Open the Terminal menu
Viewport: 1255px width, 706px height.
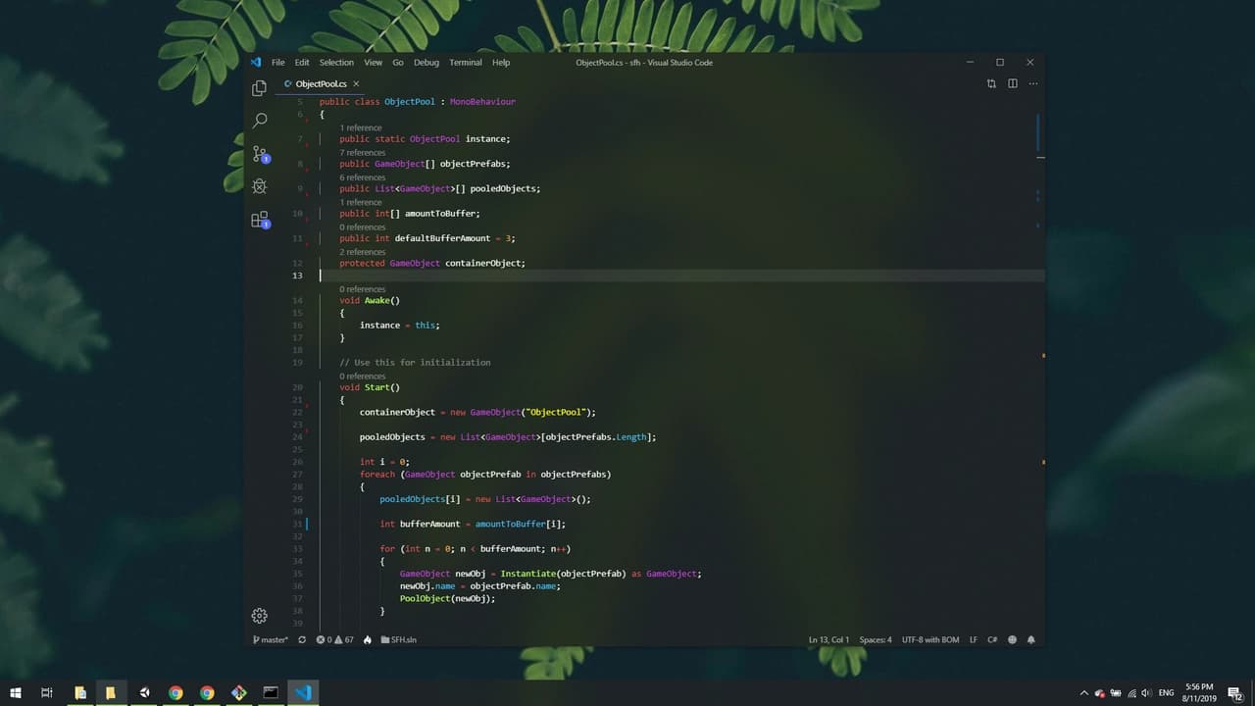click(466, 63)
